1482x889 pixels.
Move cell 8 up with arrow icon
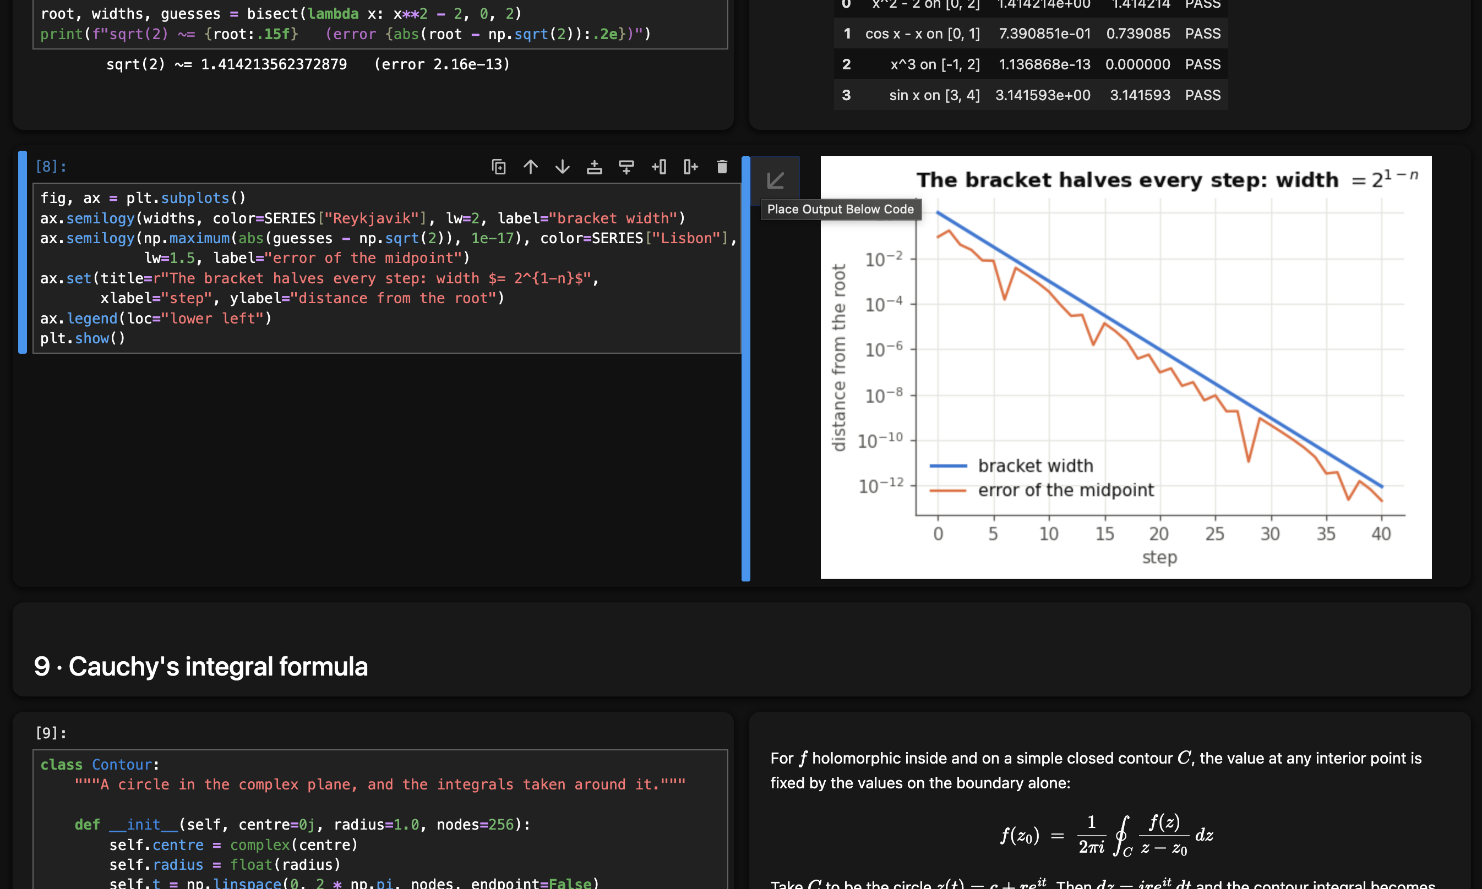[531, 167]
